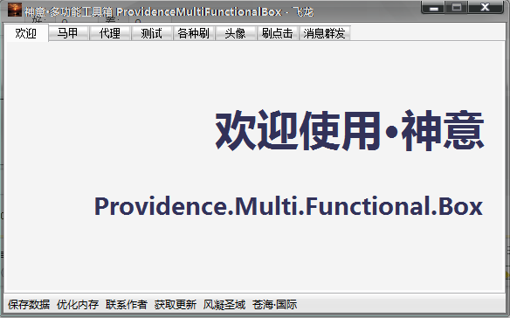
Task: Switch to the 代理 tab
Action: (110, 33)
